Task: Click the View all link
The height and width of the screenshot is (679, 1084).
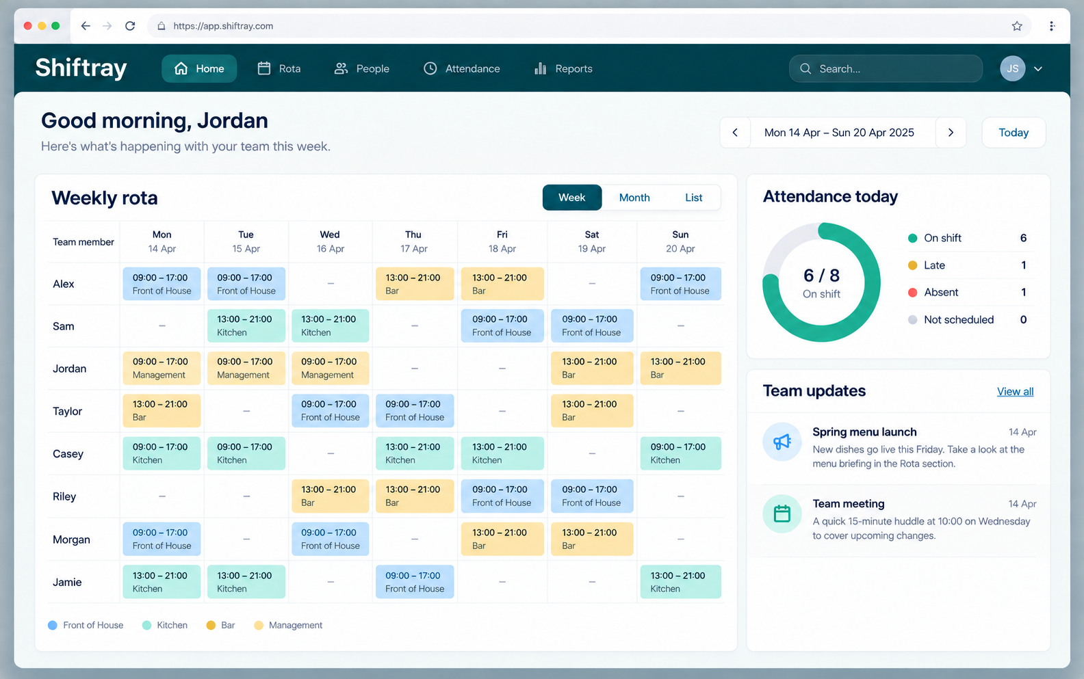Action: tap(1015, 392)
